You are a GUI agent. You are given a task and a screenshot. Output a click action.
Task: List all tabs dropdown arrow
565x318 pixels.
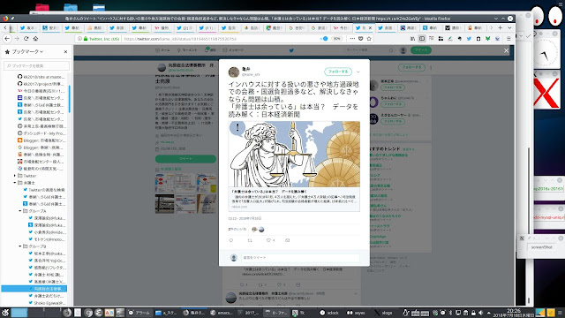click(x=509, y=27)
